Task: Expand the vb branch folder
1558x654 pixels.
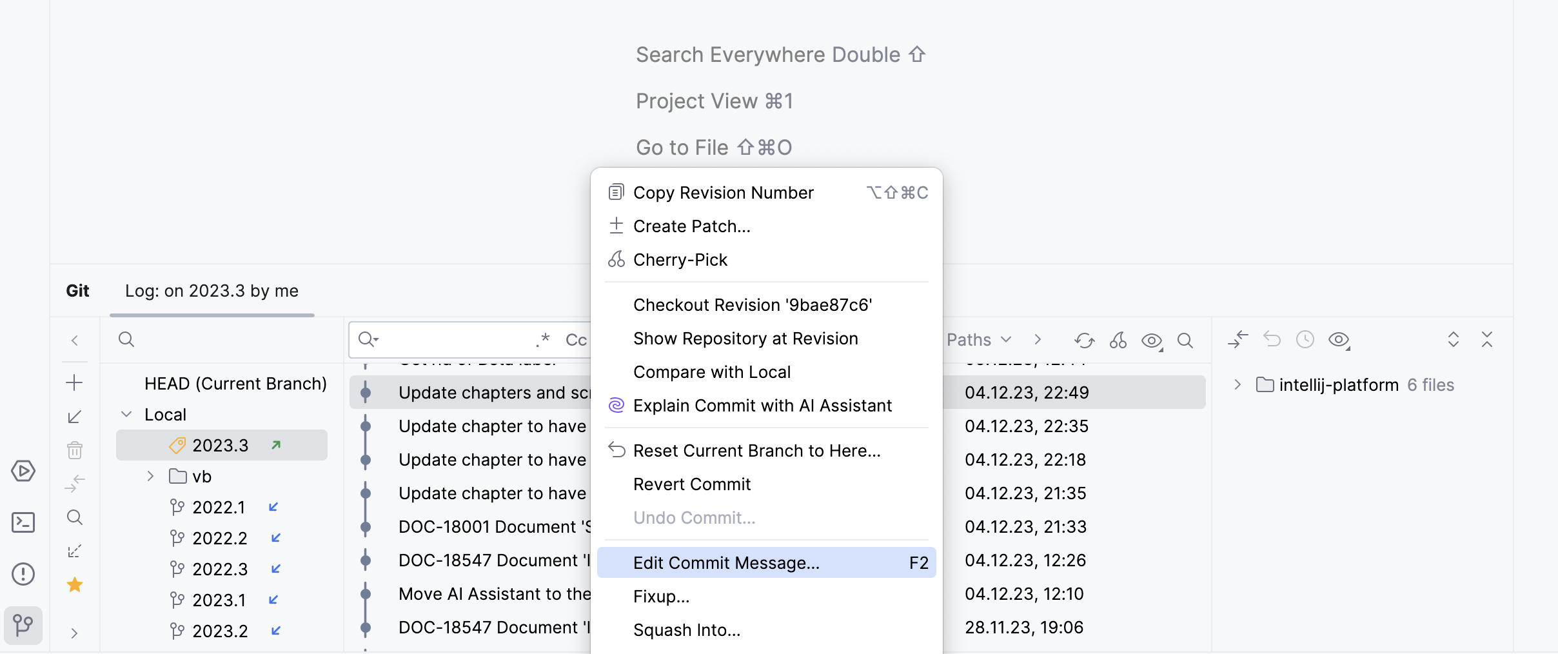Action: [x=150, y=476]
